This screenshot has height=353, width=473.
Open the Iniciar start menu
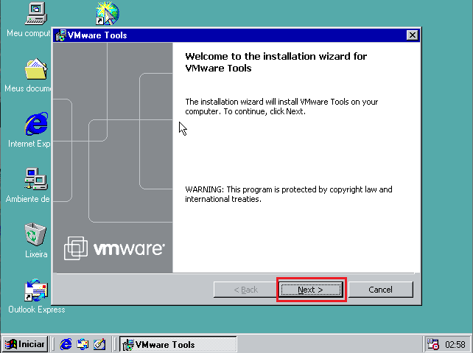point(25,344)
